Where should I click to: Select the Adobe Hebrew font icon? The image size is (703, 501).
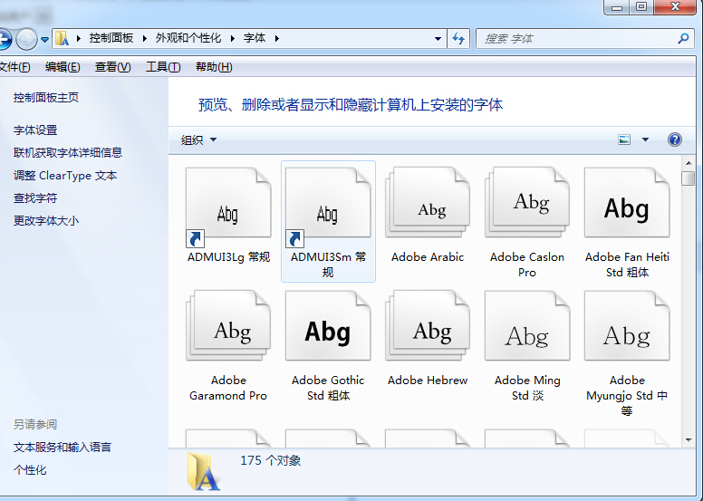428,326
